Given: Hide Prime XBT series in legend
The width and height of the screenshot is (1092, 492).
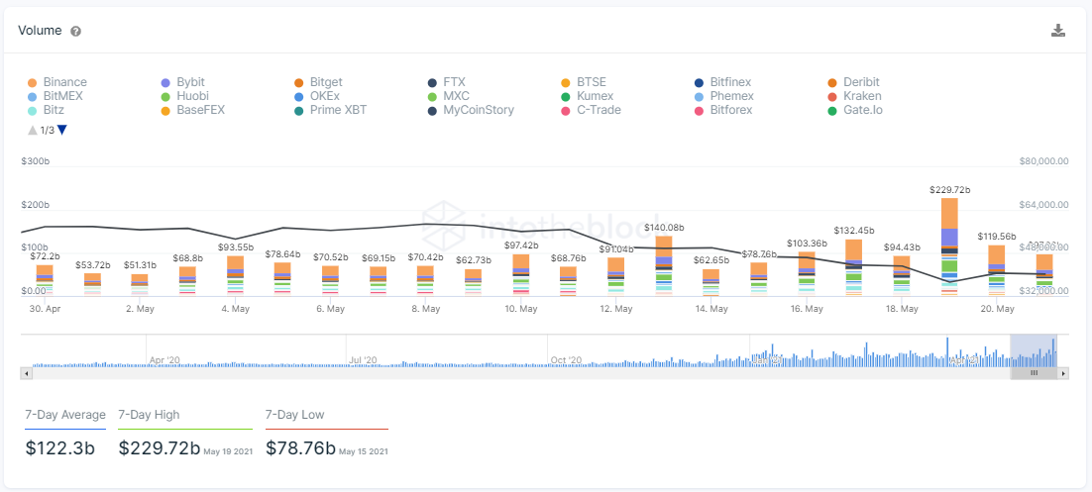Looking at the screenshot, I should point(329,110).
